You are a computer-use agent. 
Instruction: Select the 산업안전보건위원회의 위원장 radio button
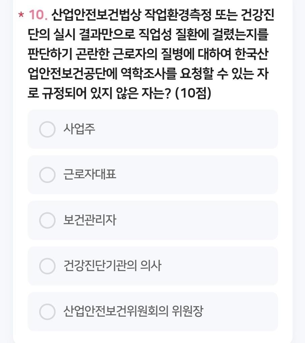coord(47,312)
